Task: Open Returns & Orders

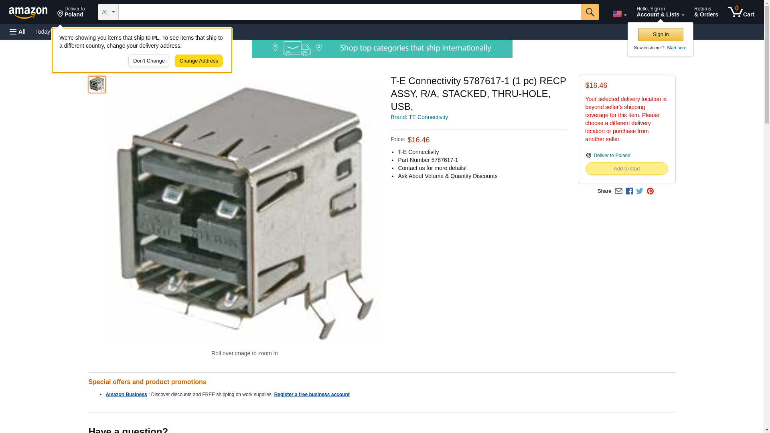Action: [x=706, y=12]
